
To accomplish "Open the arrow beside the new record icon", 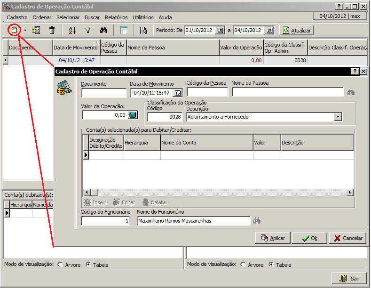I will click(x=25, y=31).
